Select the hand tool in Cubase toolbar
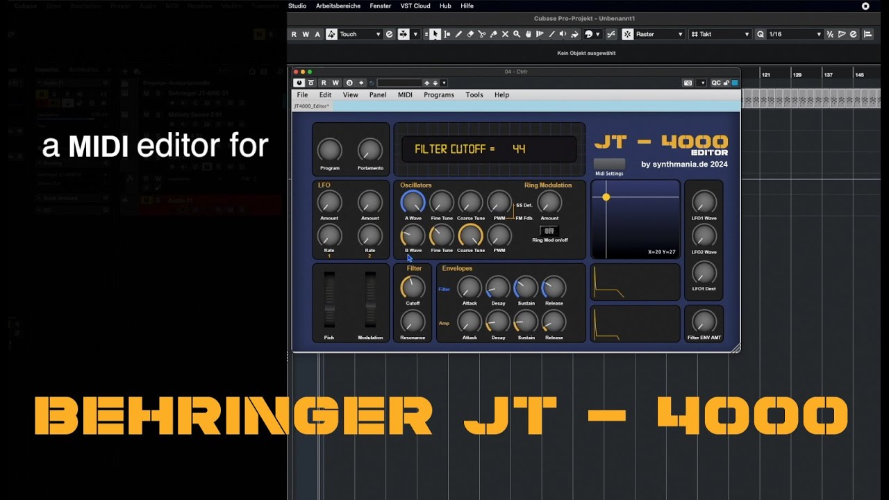This screenshot has width=889, height=500. click(528, 34)
